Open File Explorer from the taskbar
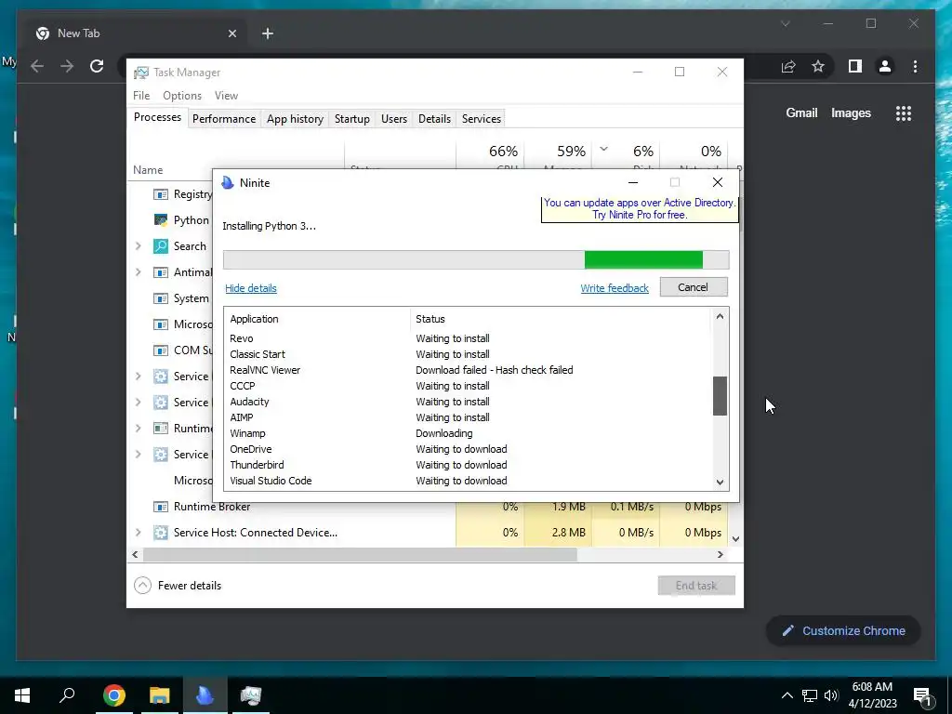This screenshot has height=714, width=952. coord(159,695)
